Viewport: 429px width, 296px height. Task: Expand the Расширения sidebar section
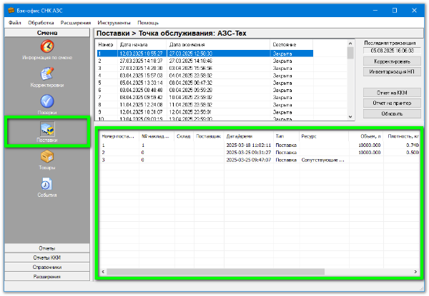click(47, 276)
